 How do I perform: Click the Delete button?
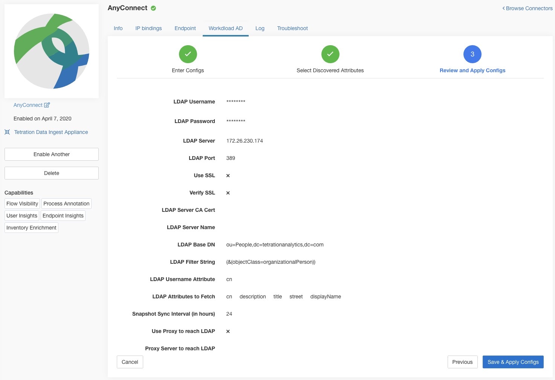pyautogui.click(x=52, y=173)
